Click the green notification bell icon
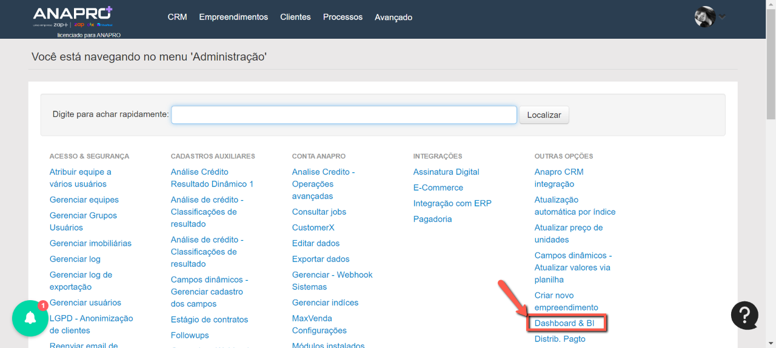This screenshot has width=776, height=348. pos(30,319)
